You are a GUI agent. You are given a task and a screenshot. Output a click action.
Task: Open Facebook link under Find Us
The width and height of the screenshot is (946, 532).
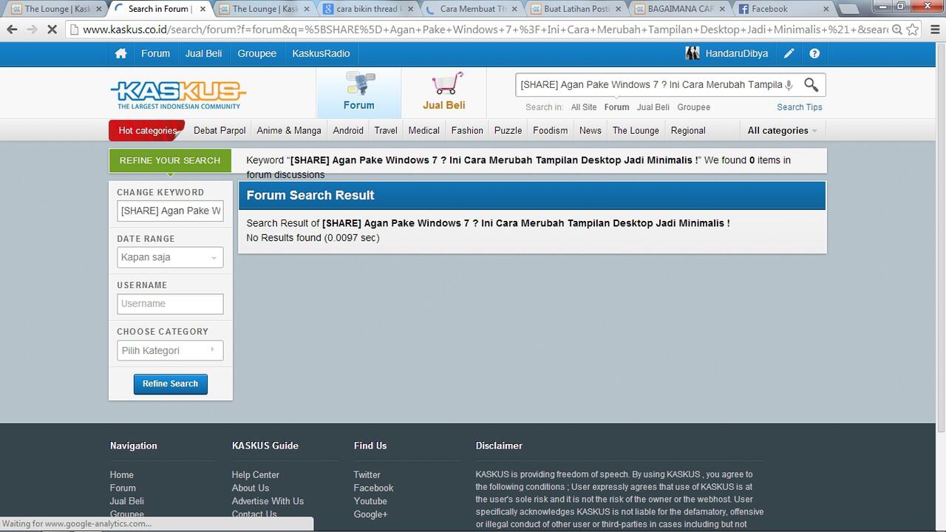tap(373, 488)
